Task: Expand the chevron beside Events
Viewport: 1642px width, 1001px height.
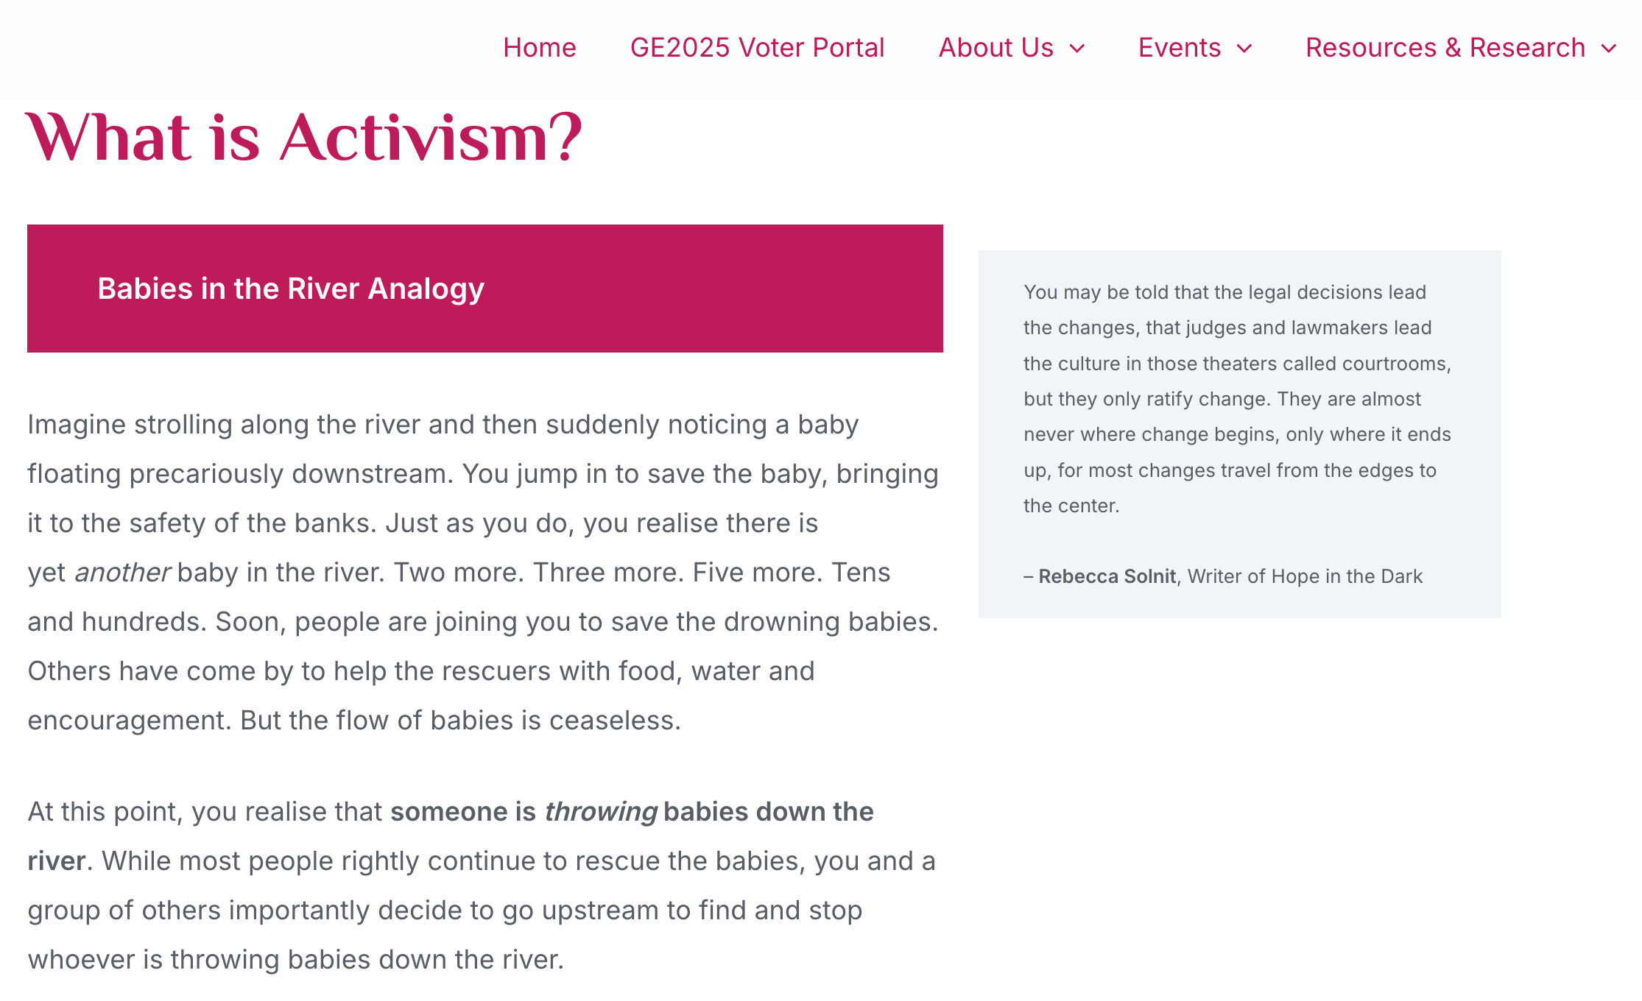Action: click(x=1244, y=49)
